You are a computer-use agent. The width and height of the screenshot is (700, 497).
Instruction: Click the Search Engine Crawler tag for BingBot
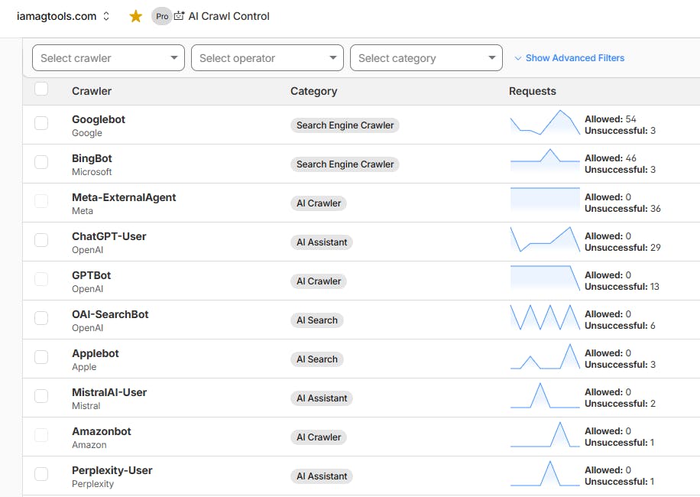(345, 164)
